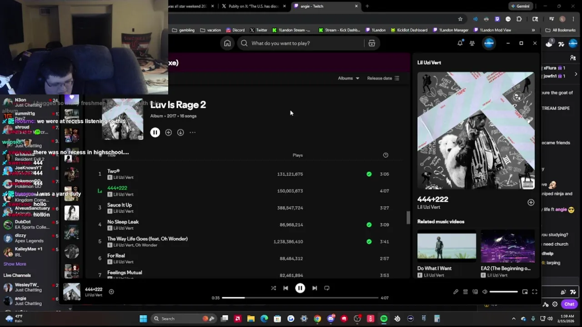The image size is (582, 327).
Task: Open 1Landon Mod View bookmark
Action: click(x=492, y=30)
